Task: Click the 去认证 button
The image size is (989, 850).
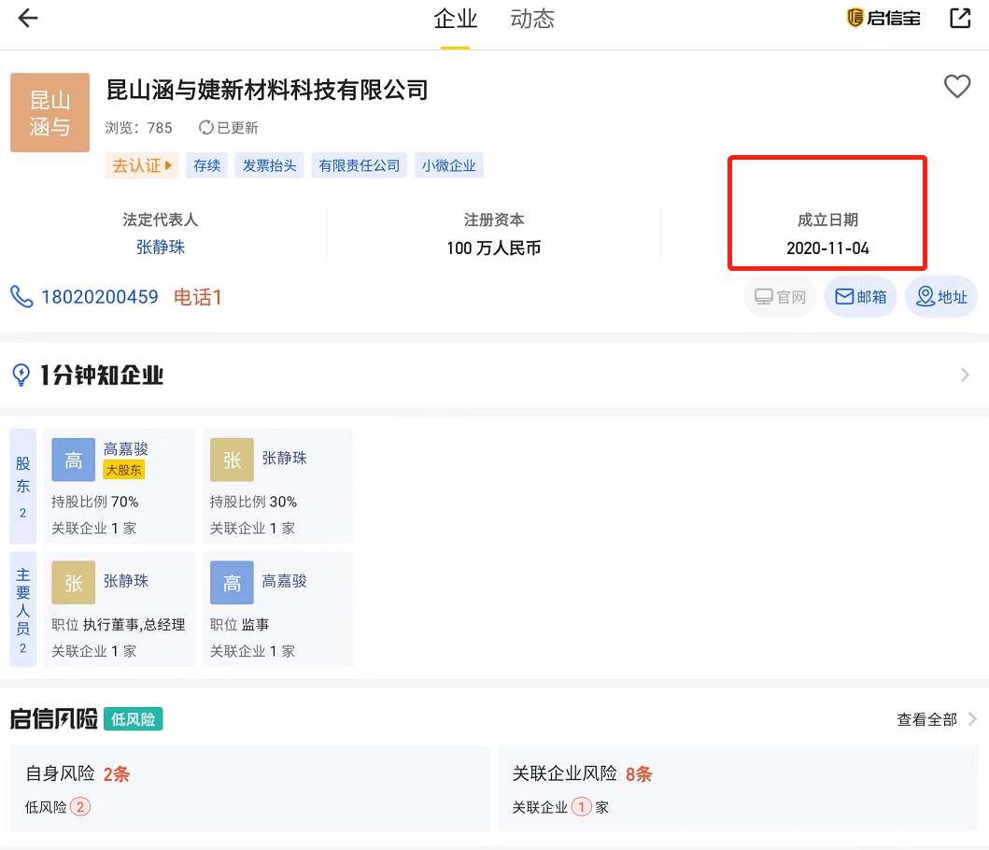Action: point(141,165)
